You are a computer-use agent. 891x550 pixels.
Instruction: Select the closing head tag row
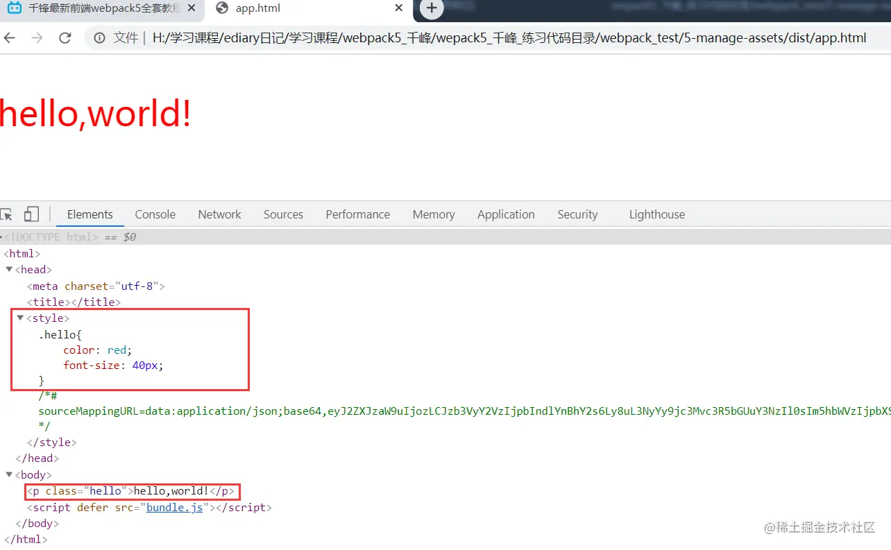point(37,458)
